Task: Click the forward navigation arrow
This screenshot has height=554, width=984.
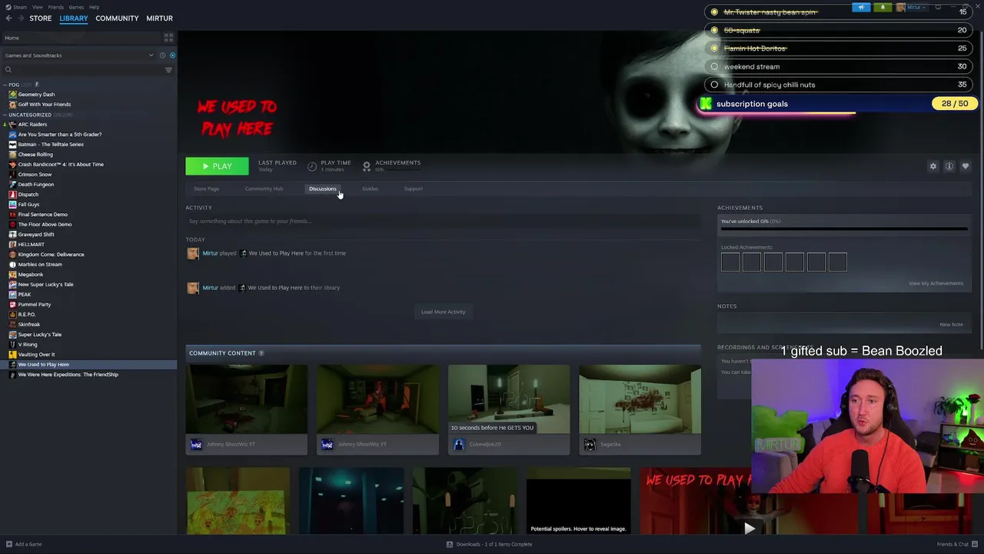Action: [21, 18]
